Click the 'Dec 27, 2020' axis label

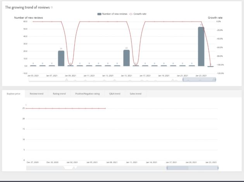click(x=33, y=162)
